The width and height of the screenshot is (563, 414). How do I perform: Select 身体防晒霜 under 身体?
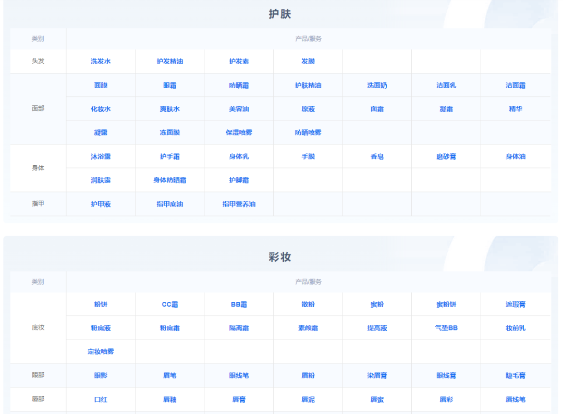pyautogui.click(x=170, y=180)
